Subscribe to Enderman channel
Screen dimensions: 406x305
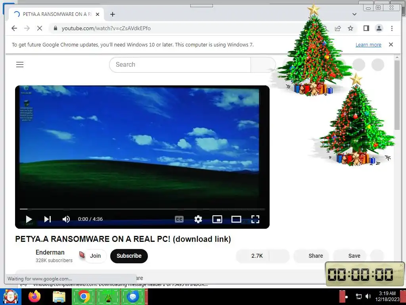(129, 256)
